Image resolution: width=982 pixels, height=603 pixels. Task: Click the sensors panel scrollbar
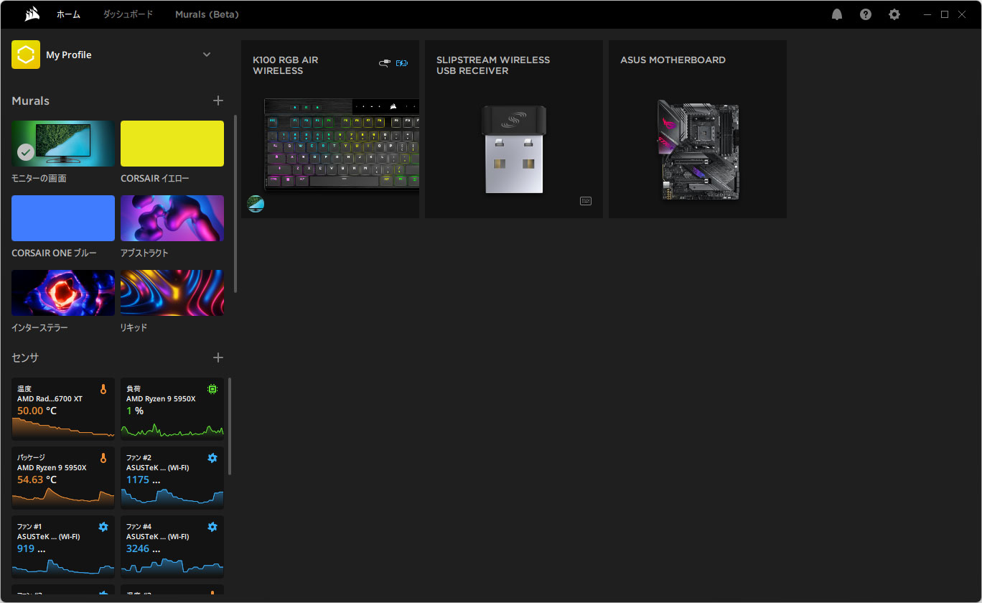(x=230, y=426)
